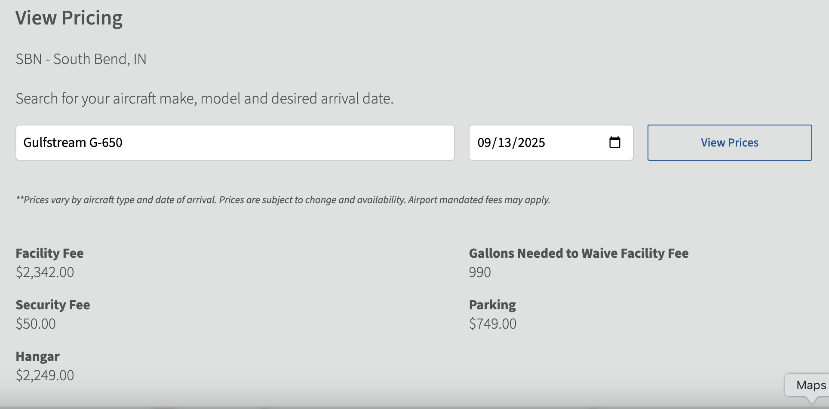
Task: Click the Parking fee value $749.00
Action: 493,324
